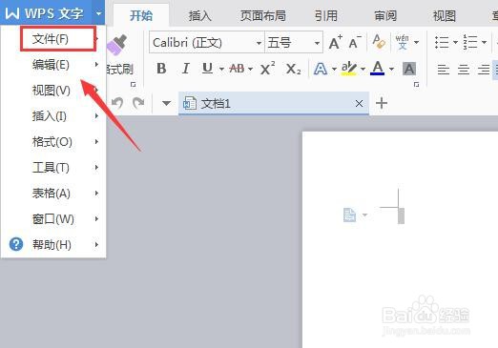Click the clear formatting eraser icon

379,42
